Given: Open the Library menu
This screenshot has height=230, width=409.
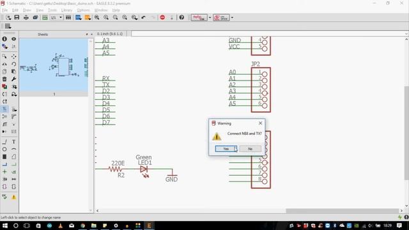Looking at the screenshot, I should coord(66,10).
